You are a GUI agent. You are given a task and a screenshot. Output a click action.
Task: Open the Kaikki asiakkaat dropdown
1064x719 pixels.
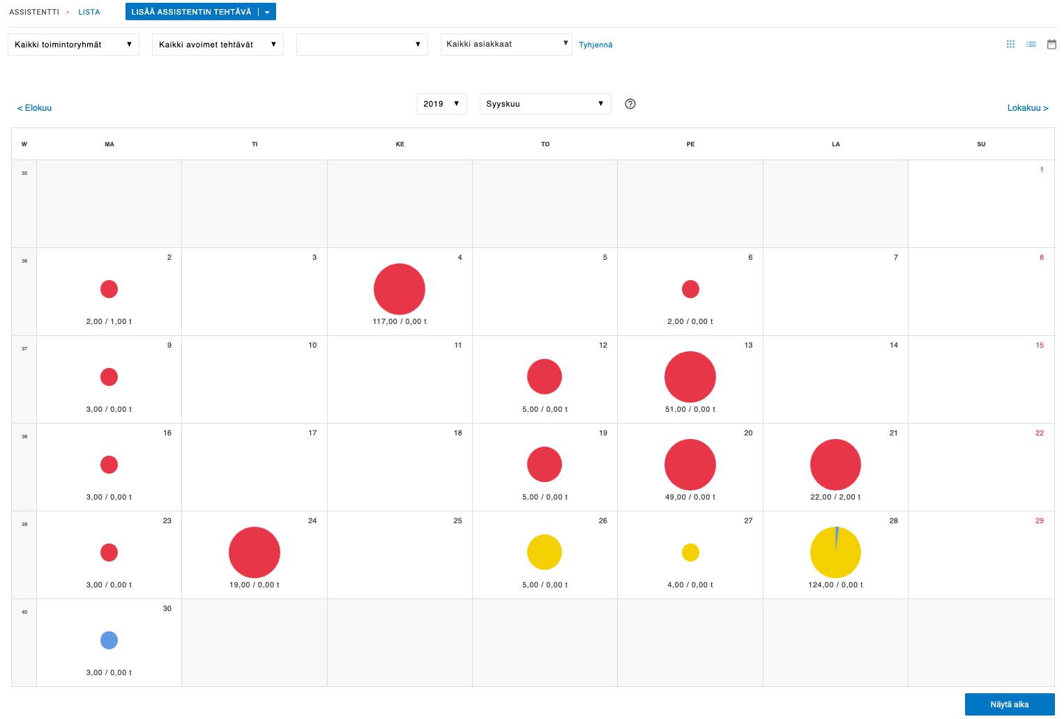pos(506,44)
